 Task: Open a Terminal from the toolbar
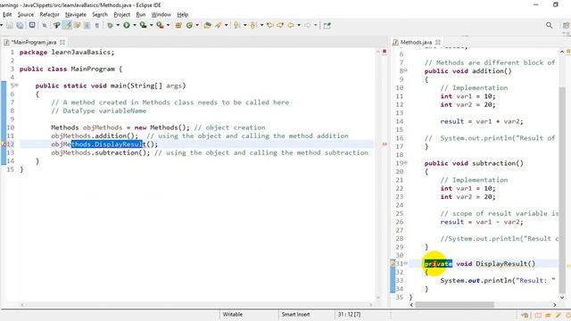pyautogui.click(x=32, y=25)
